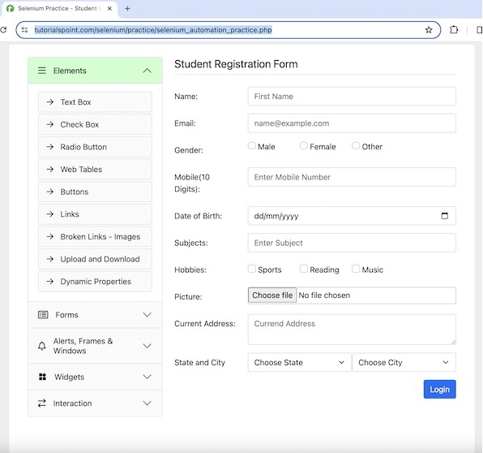Viewport: 483px width, 453px height.
Task: Click the bell icon beside Alerts, Frames & Windows
Action: click(x=42, y=346)
